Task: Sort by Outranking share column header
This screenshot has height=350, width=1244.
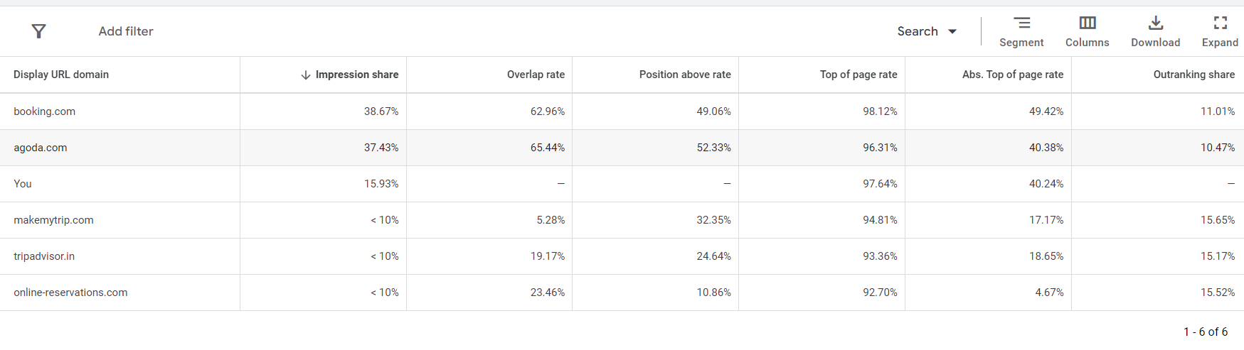Action: coord(1194,75)
